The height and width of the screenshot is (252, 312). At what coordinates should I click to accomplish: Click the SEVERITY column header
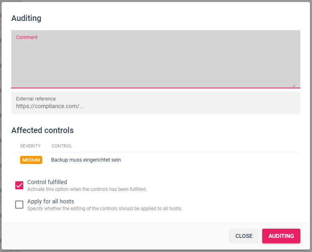click(30, 146)
